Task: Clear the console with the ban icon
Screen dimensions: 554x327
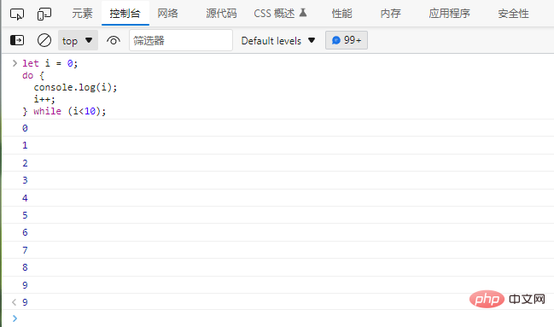Action: click(44, 40)
